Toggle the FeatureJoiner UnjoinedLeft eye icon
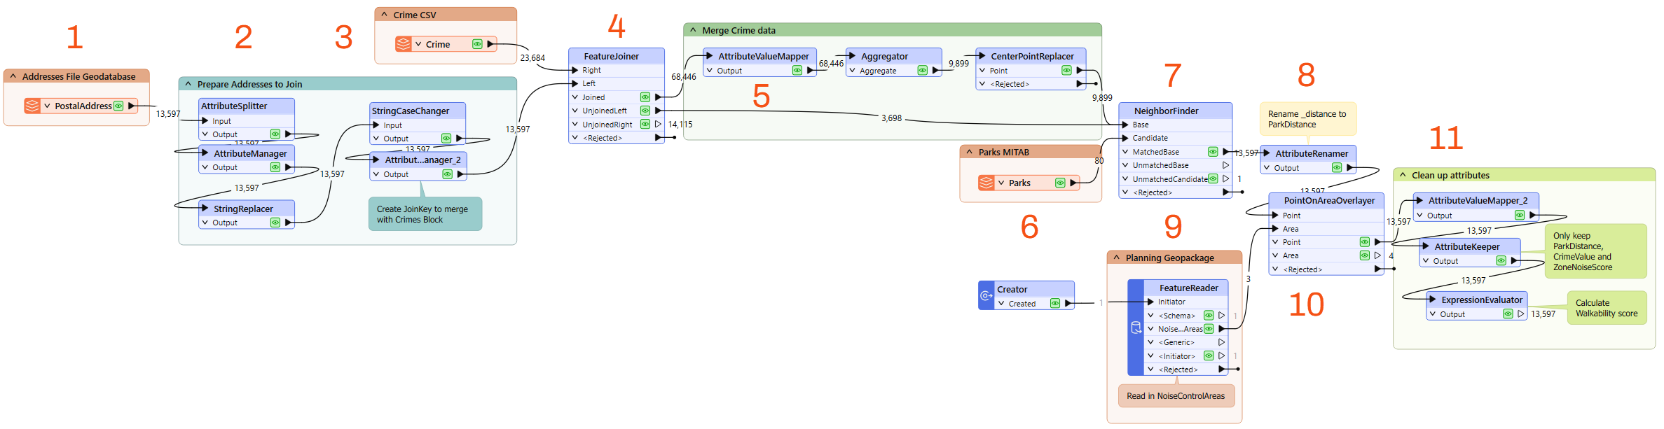The height and width of the screenshot is (429, 1664). (645, 111)
